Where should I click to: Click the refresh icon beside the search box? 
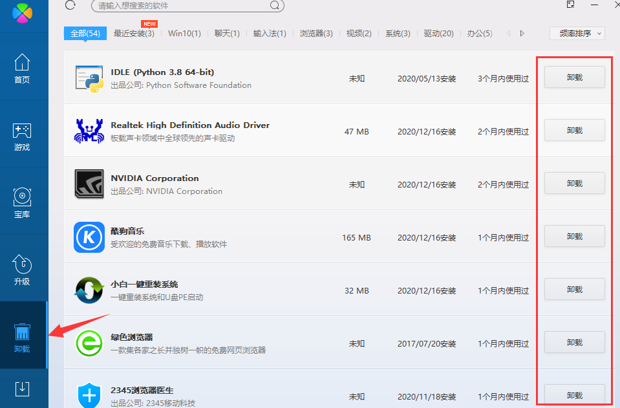point(70,5)
